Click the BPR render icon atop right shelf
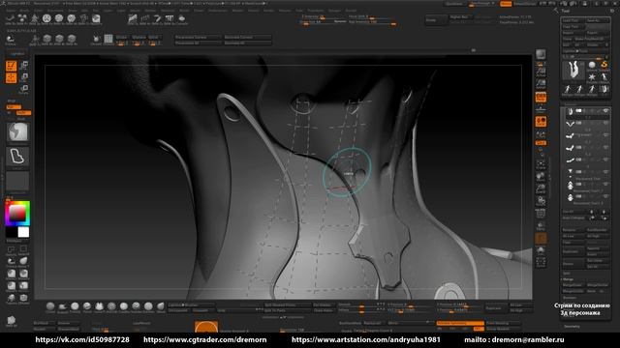Viewport: 620px width, 348px height. coord(541,54)
